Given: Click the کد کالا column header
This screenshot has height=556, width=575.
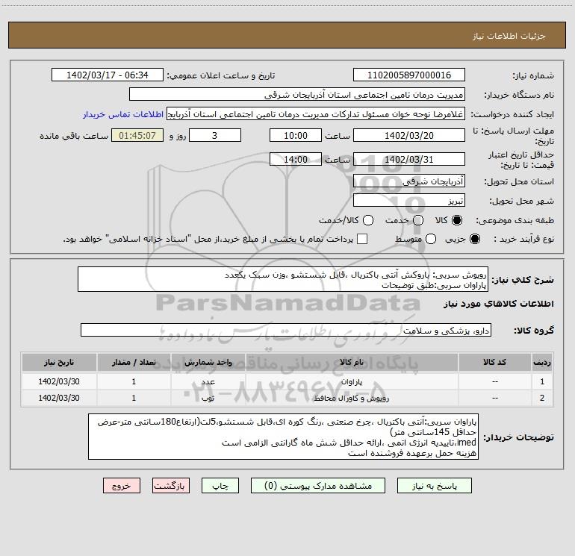Looking at the screenshot, I should point(494,363).
